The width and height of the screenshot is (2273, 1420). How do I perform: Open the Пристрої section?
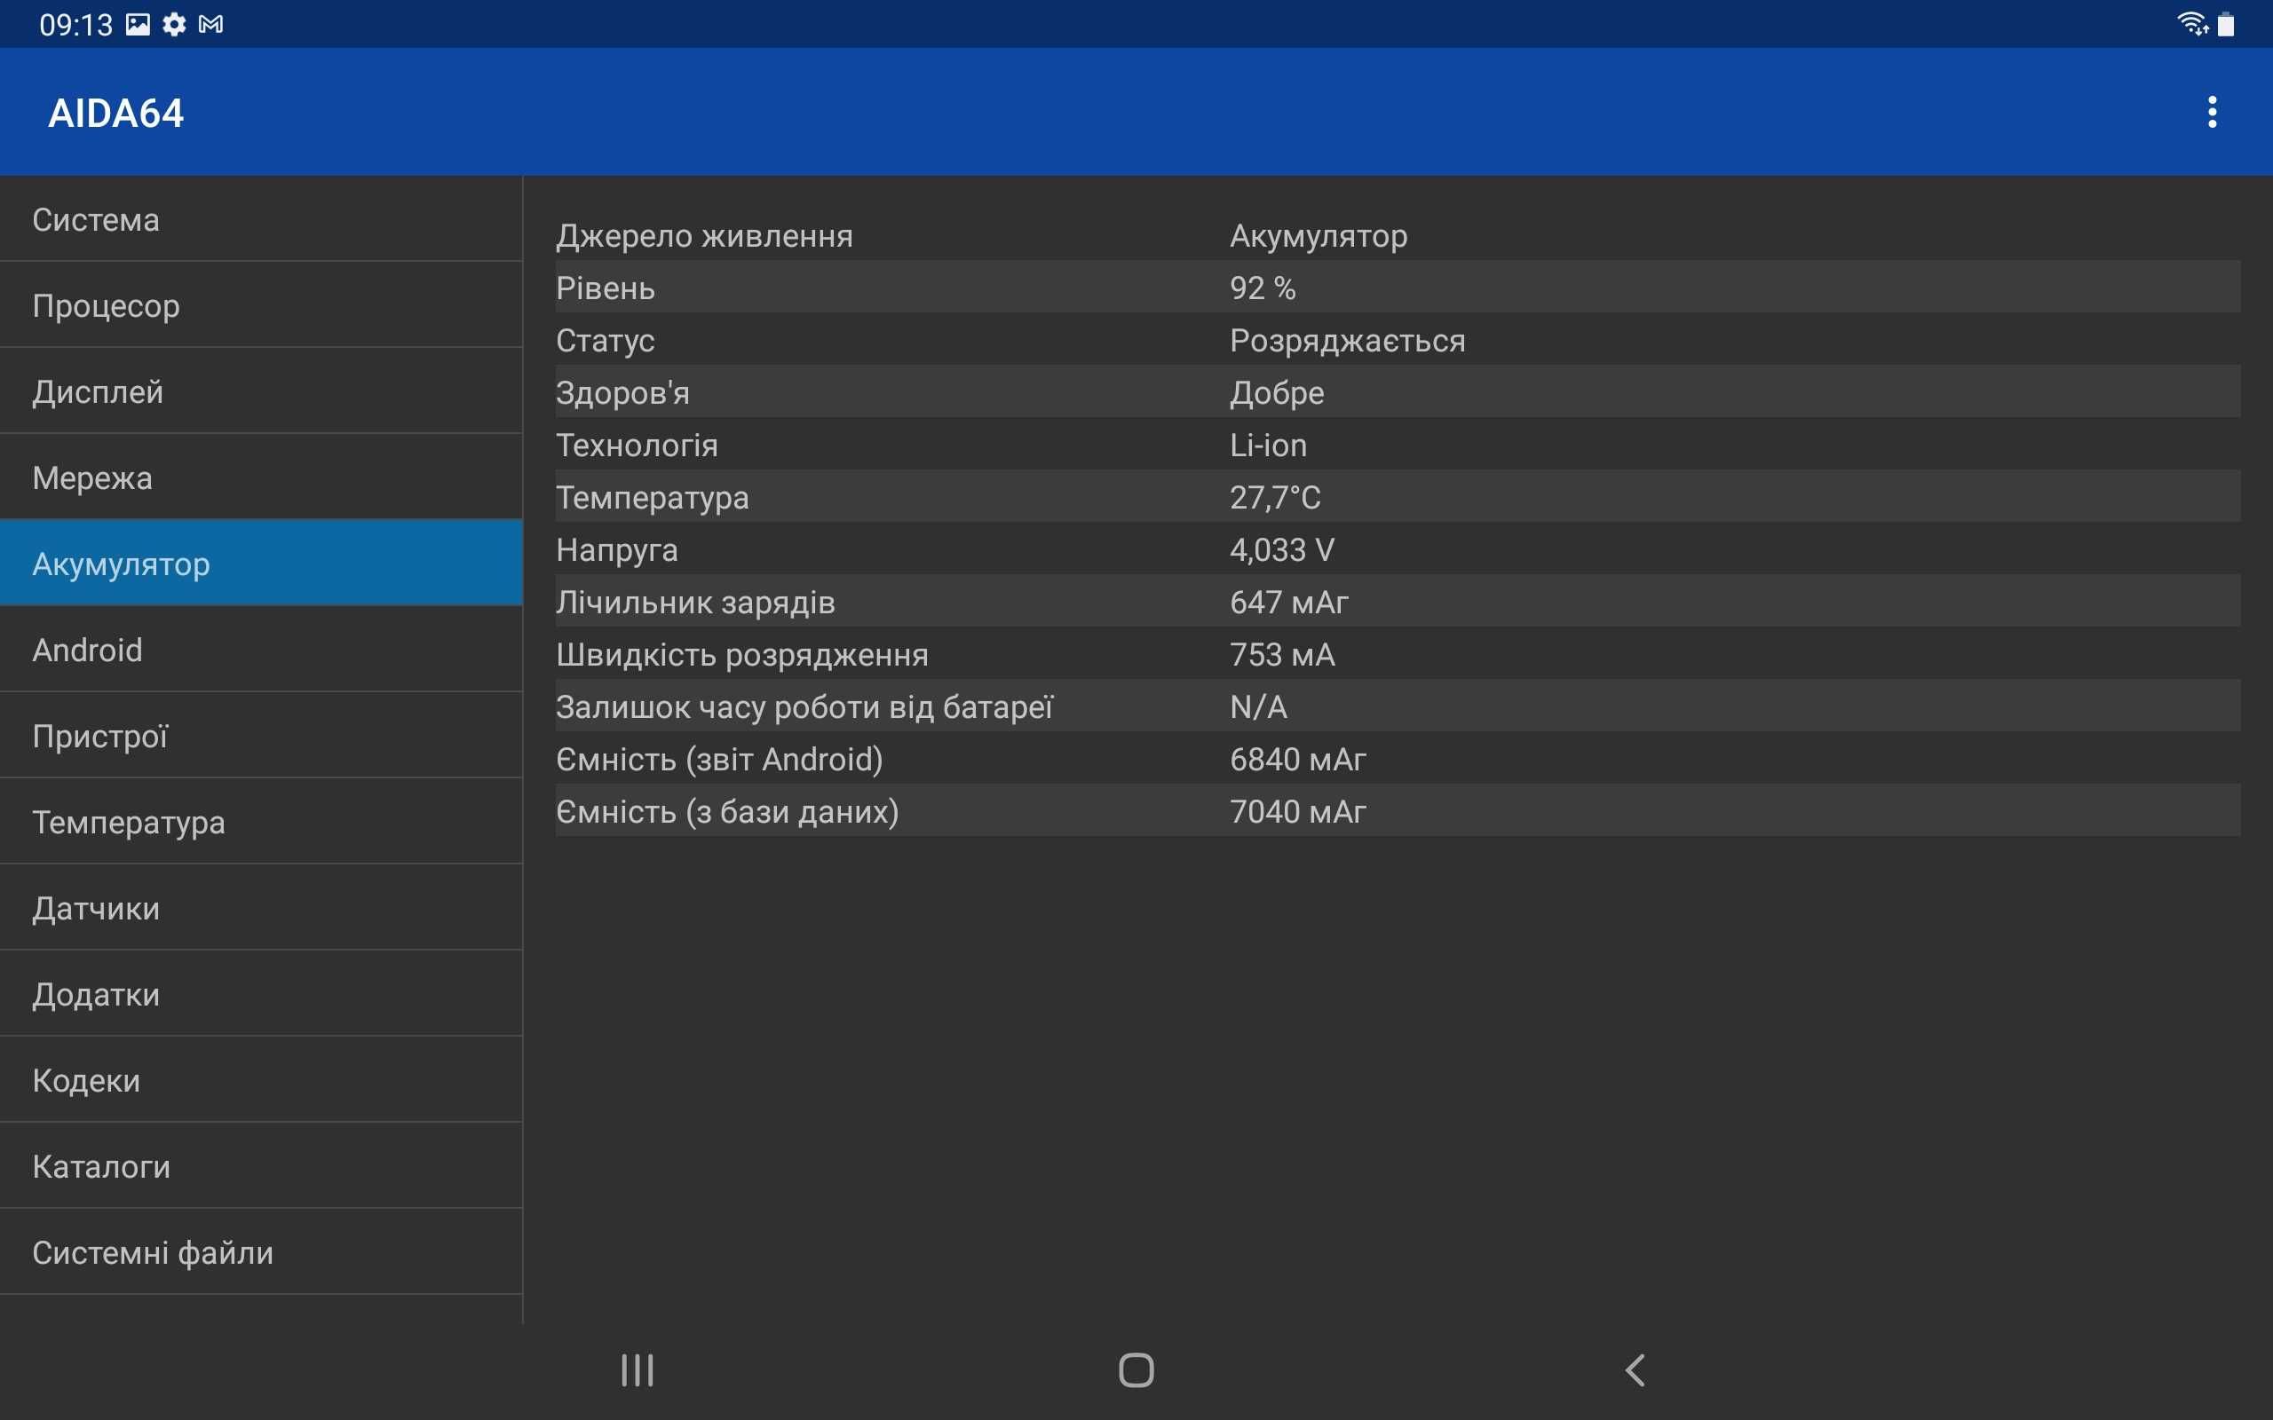point(261,736)
